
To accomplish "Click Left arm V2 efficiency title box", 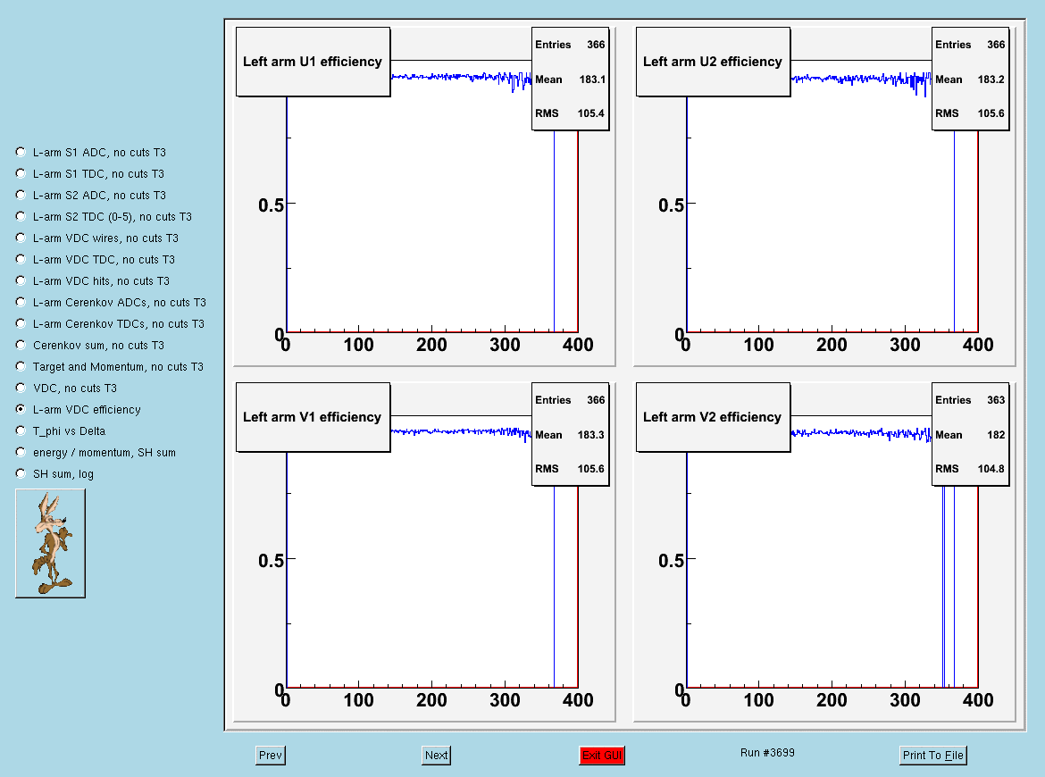I will click(713, 417).
